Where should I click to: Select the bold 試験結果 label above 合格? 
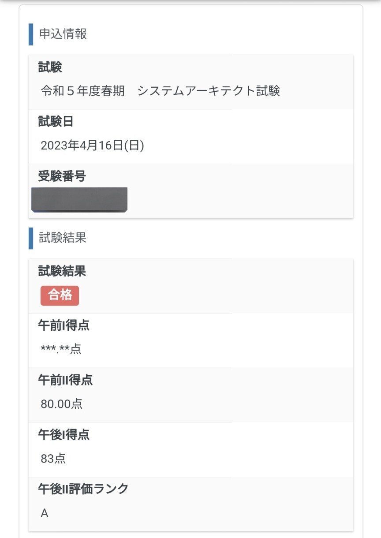[62, 271]
